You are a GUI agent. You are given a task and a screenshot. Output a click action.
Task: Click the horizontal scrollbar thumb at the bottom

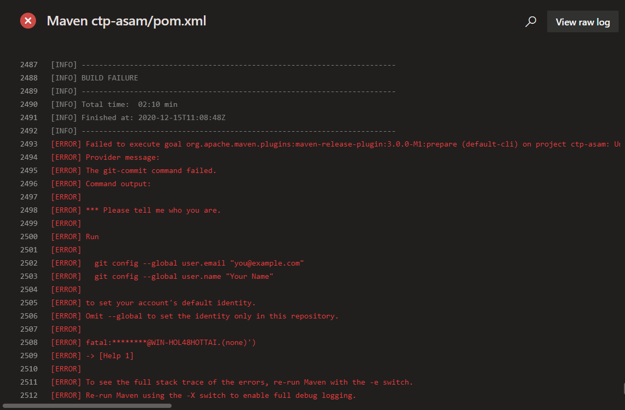click(87, 406)
